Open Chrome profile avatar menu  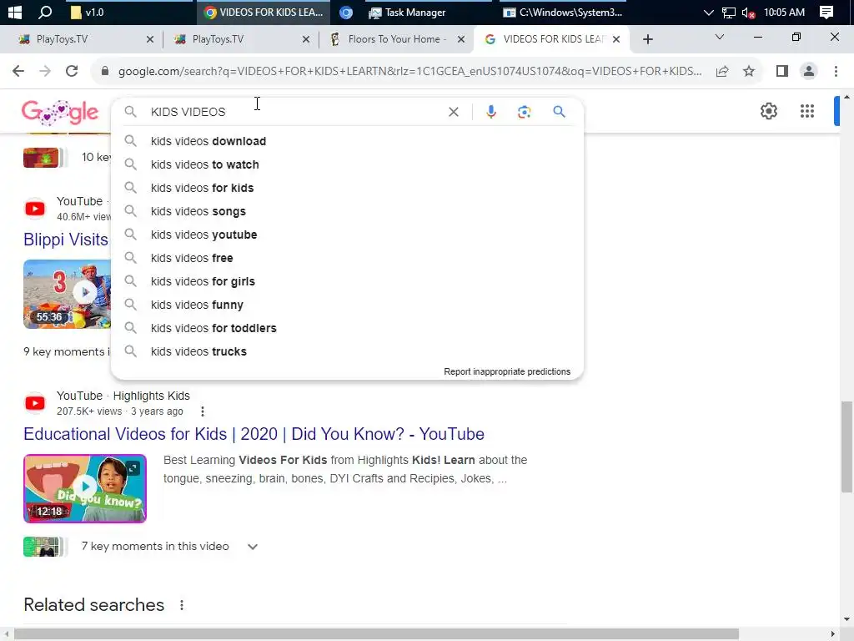(809, 71)
